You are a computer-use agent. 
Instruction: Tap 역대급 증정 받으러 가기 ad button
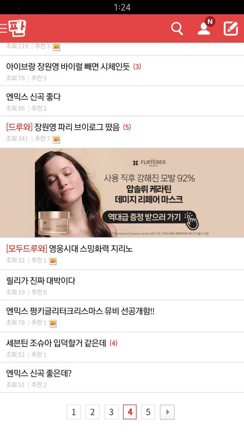pos(150,217)
